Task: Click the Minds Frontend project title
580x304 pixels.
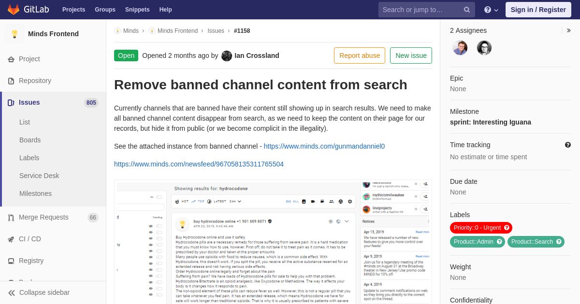Action: click(x=53, y=34)
